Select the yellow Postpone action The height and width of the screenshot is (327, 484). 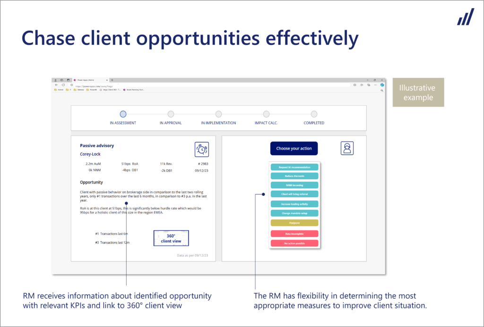[x=294, y=223]
